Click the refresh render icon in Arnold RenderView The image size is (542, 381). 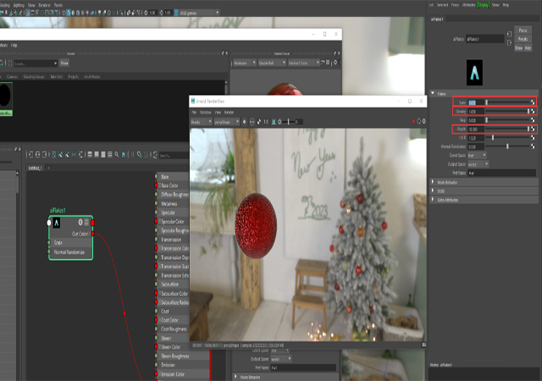[418, 121]
